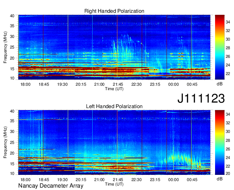The height and width of the screenshot is (190, 234).
Task: Click the 22:30 time tick of Left Handed plot
Action: [136, 180]
